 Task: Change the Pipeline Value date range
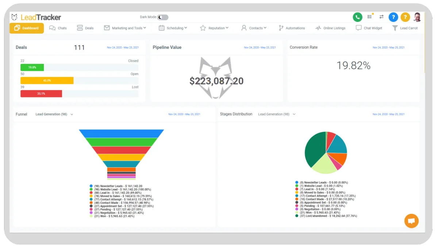click(260, 47)
